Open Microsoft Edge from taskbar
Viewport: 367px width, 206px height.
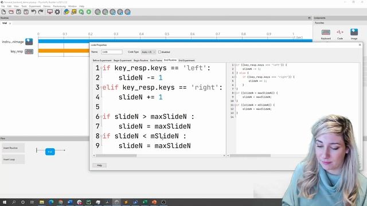coord(51,202)
